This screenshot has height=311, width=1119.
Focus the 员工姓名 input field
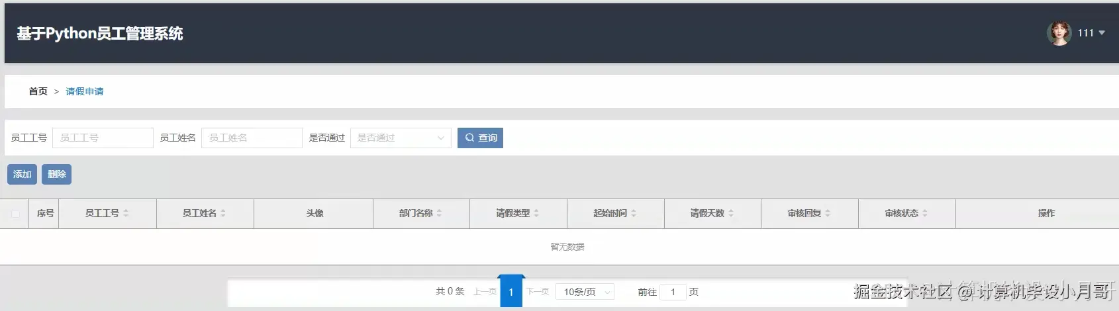252,138
